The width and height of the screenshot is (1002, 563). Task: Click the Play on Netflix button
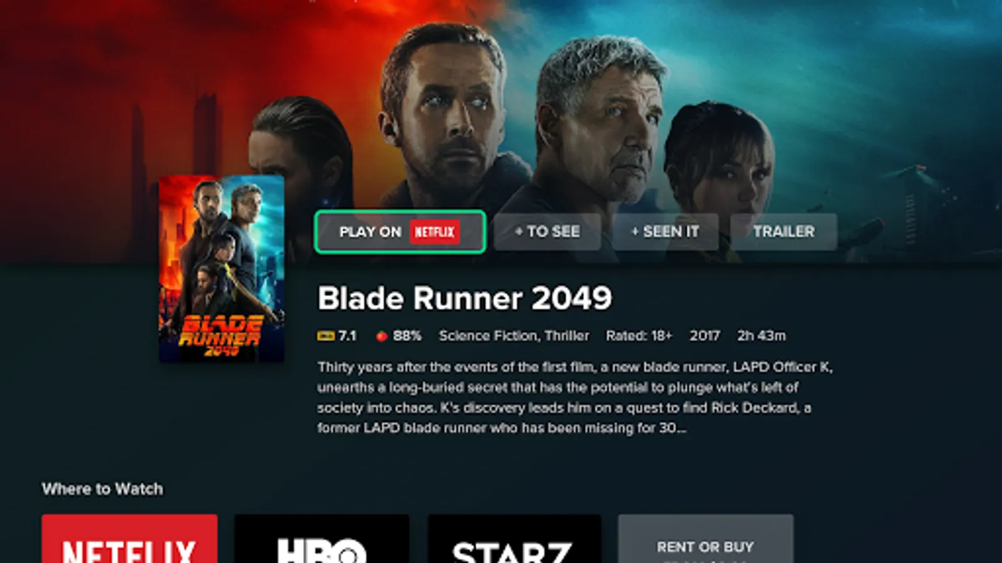tap(400, 231)
